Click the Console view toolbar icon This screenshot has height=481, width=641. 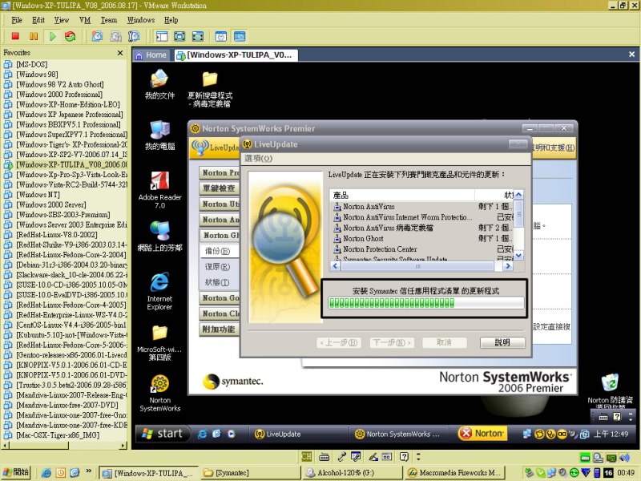point(240,36)
